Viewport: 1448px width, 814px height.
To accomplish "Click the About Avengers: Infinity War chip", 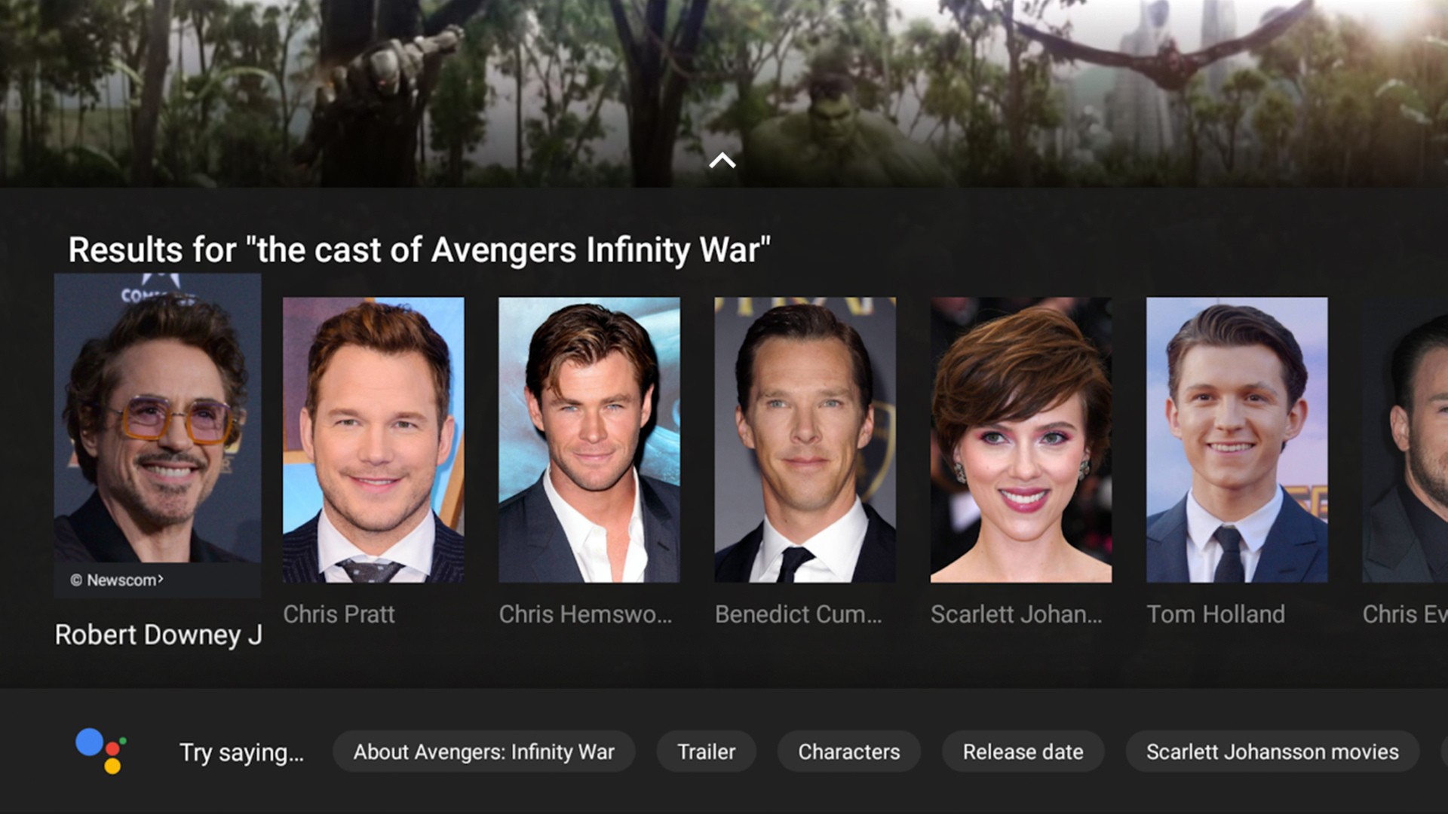I will tap(484, 751).
